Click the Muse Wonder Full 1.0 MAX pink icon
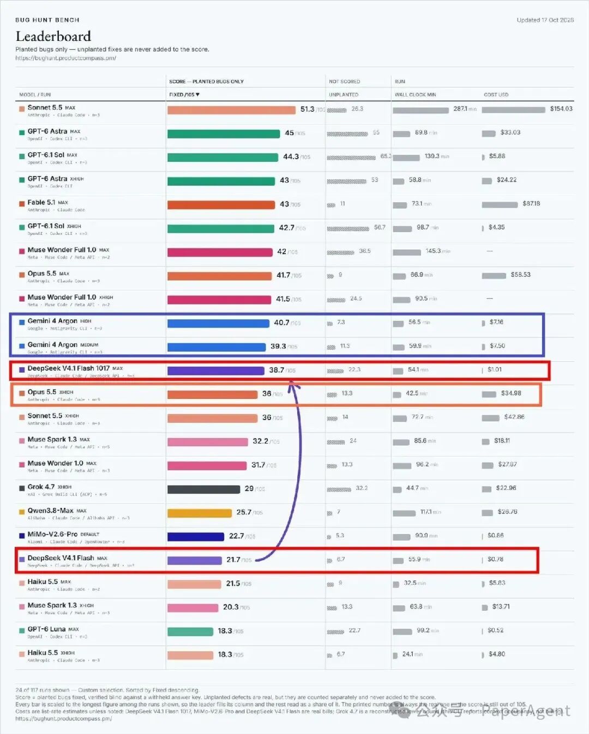Screen dimensions: 589x734 [x=22, y=251]
